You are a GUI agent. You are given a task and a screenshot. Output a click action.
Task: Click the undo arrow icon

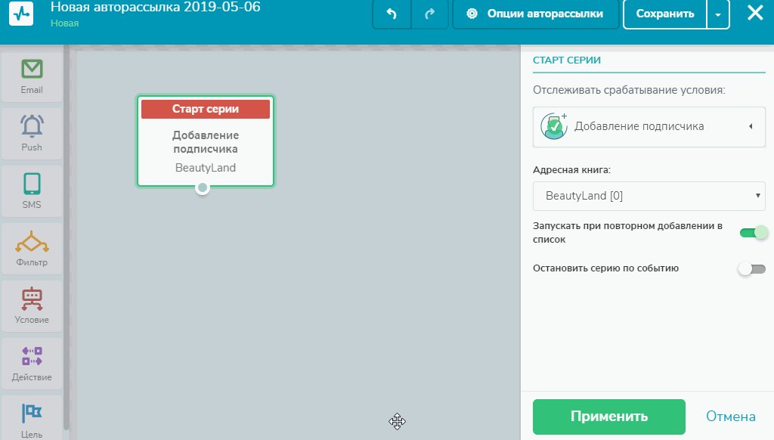click(391, 14)
